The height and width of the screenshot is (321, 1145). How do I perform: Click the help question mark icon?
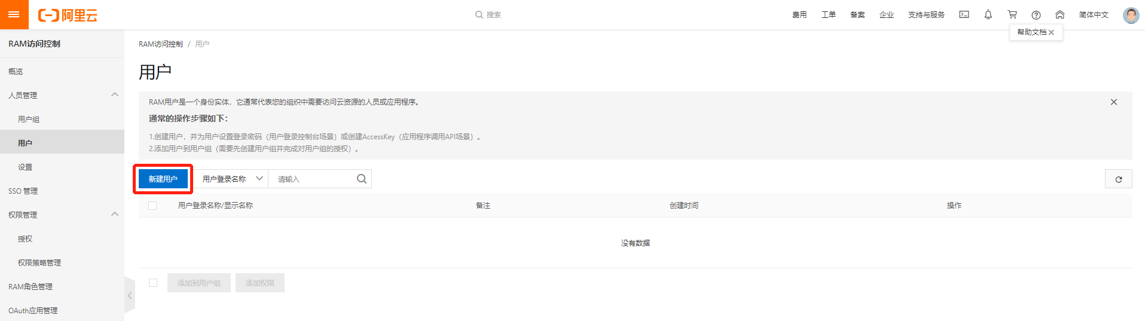click(x=1036, y=15)
